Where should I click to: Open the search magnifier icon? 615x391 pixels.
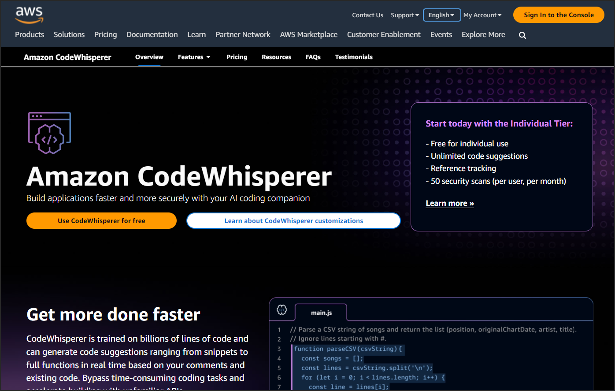click(x=522, y=35)
